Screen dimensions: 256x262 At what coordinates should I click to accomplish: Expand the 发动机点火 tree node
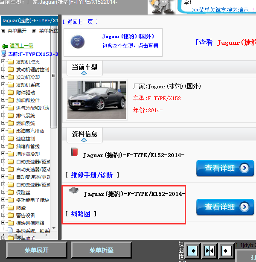3,61
